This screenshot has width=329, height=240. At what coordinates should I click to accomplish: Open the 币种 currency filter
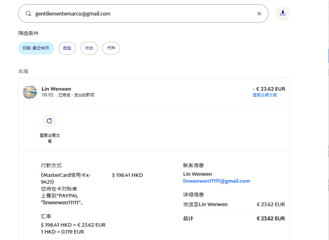(x=111, y=48)
